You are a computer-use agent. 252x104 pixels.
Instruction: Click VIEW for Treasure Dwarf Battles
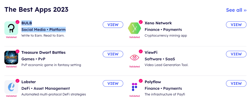(x=113, y=54)
